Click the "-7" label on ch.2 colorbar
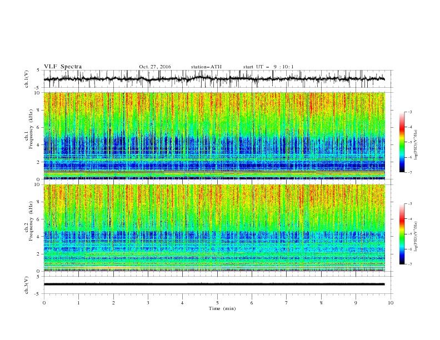Screen dimensions: 440x340 (409, 264)
